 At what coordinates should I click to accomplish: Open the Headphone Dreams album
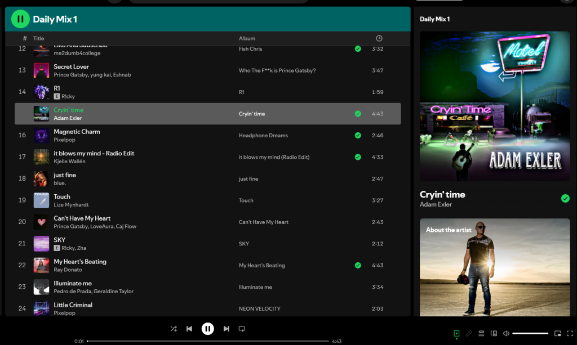pos(263,135)
